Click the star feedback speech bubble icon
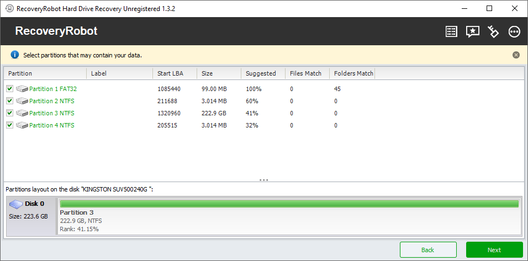 tap(473, 31)
